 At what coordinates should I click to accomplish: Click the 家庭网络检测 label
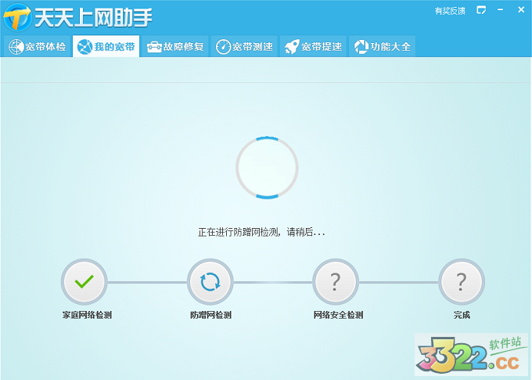87,315
